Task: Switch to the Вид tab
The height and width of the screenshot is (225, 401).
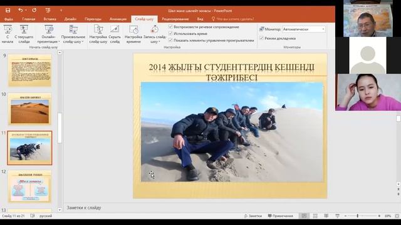Action: 200,19
